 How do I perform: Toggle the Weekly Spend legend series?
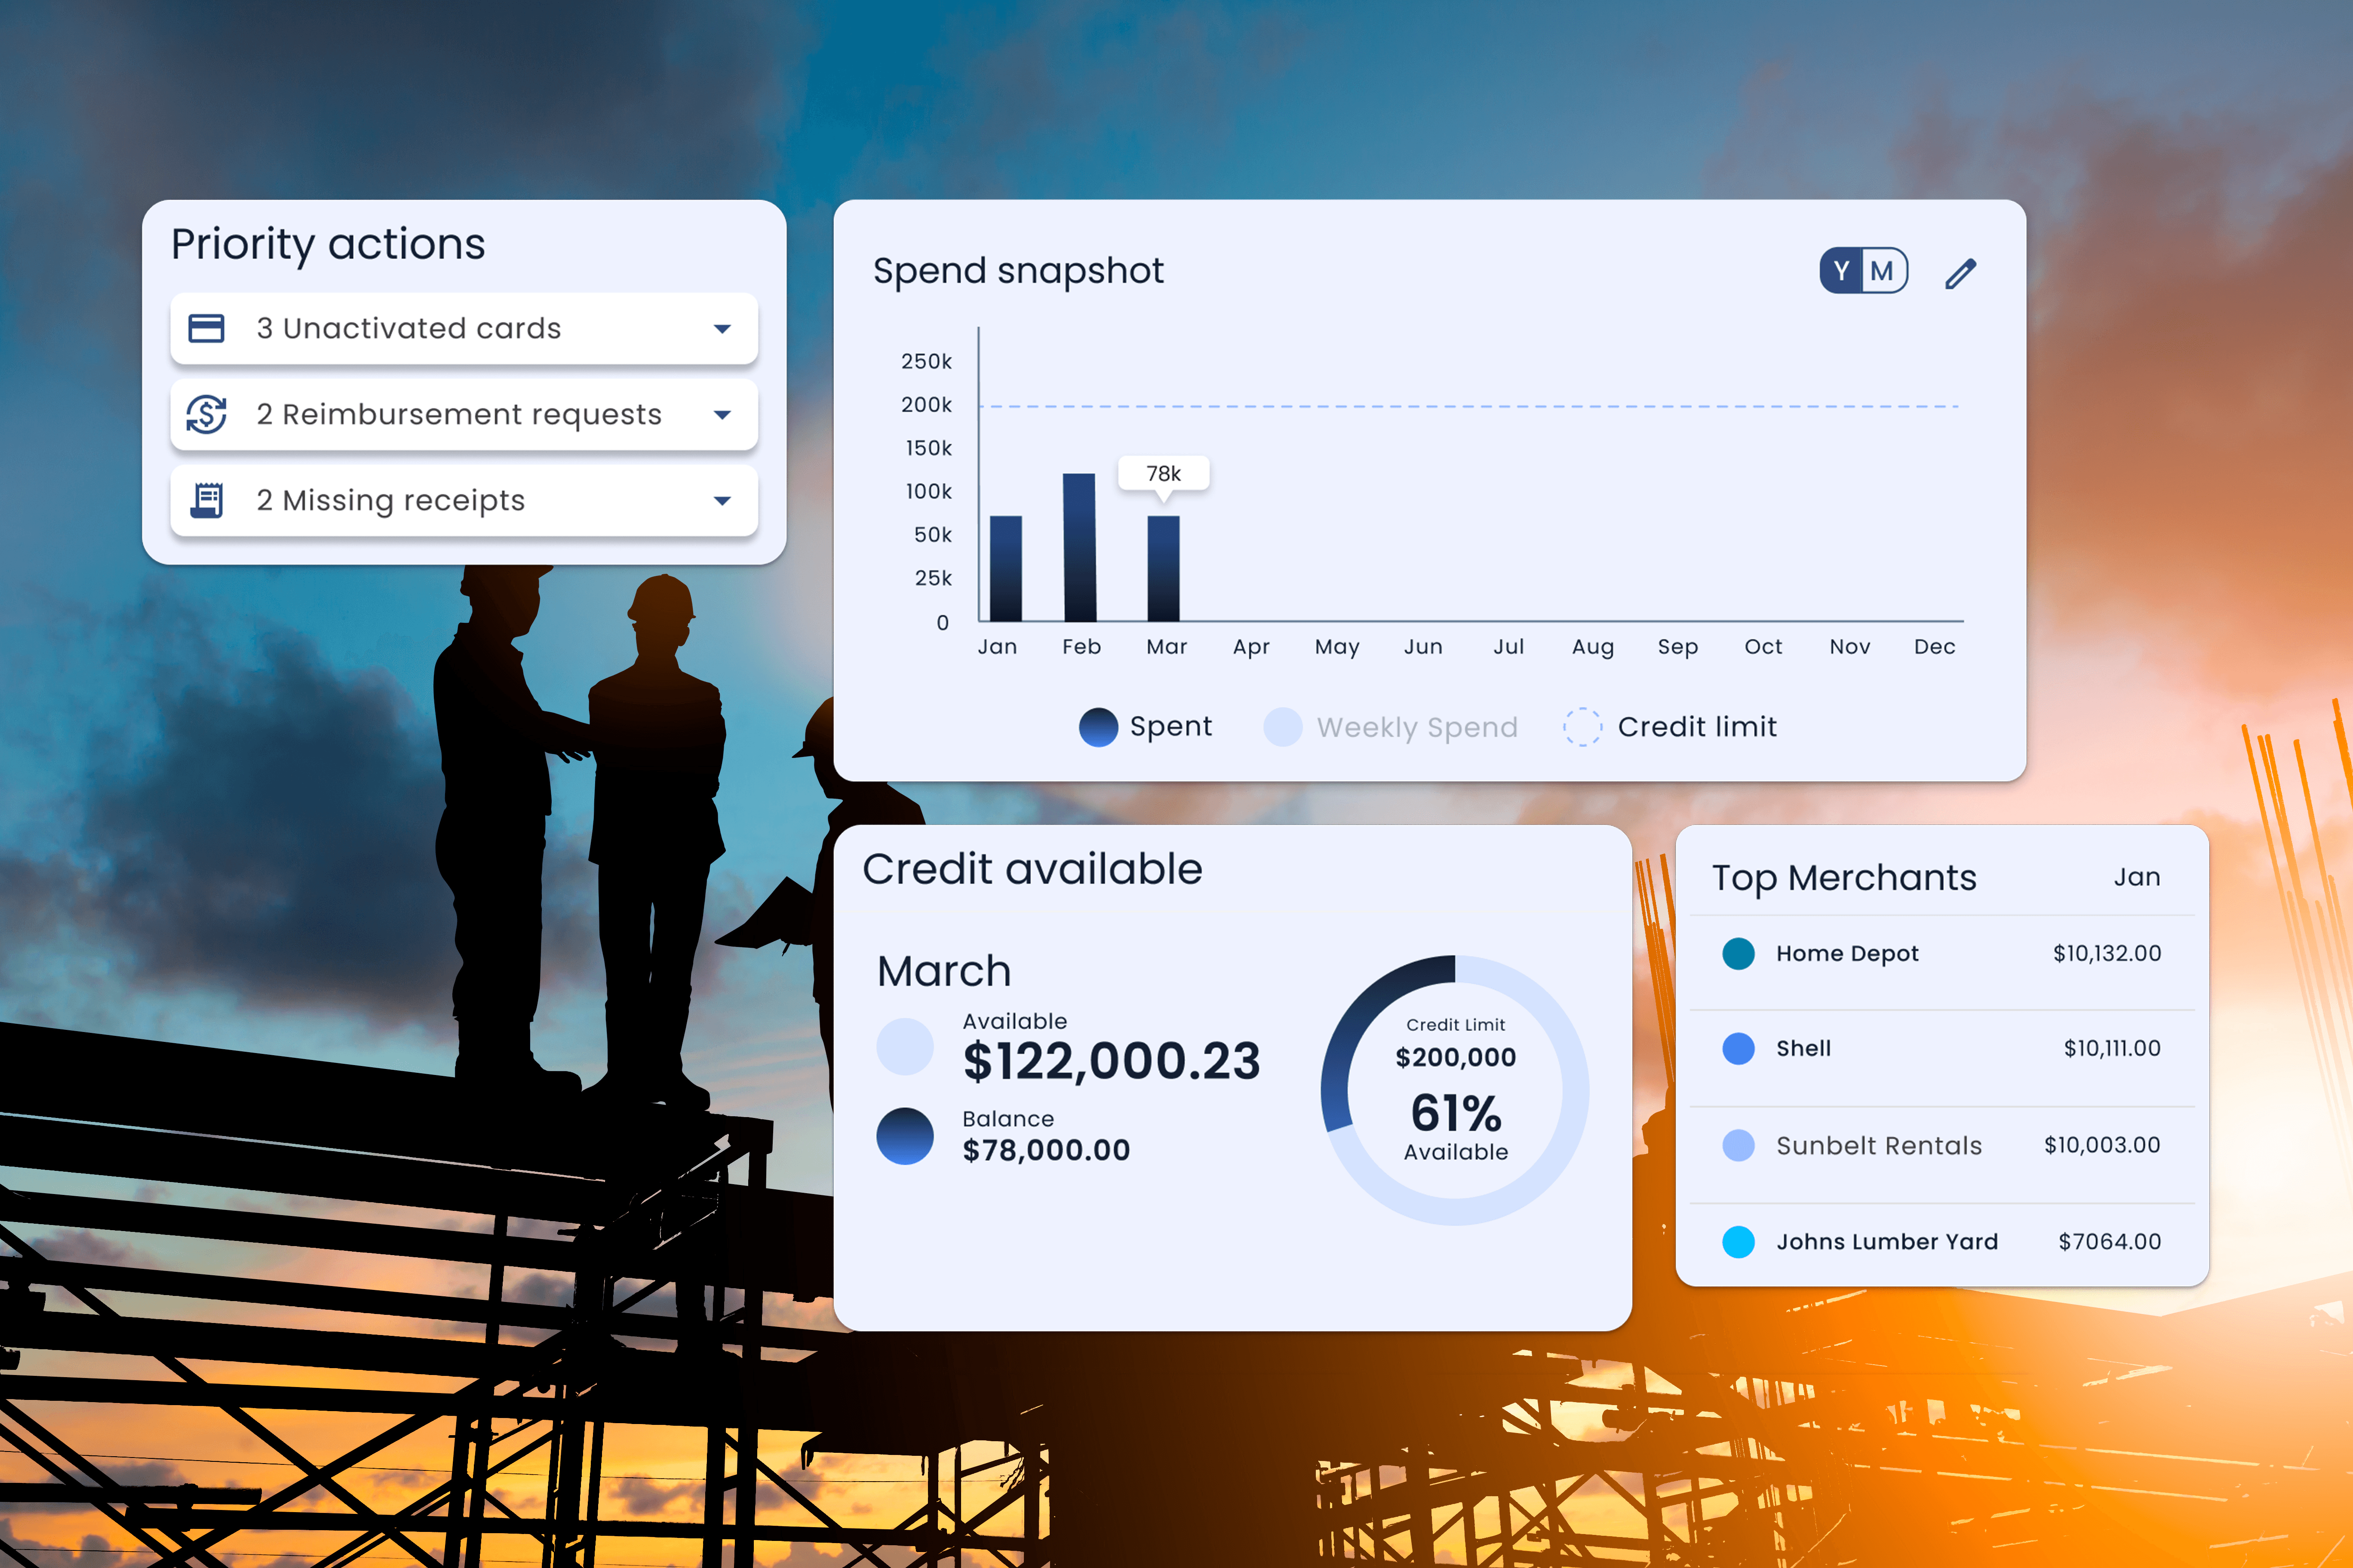[1392, 727]
